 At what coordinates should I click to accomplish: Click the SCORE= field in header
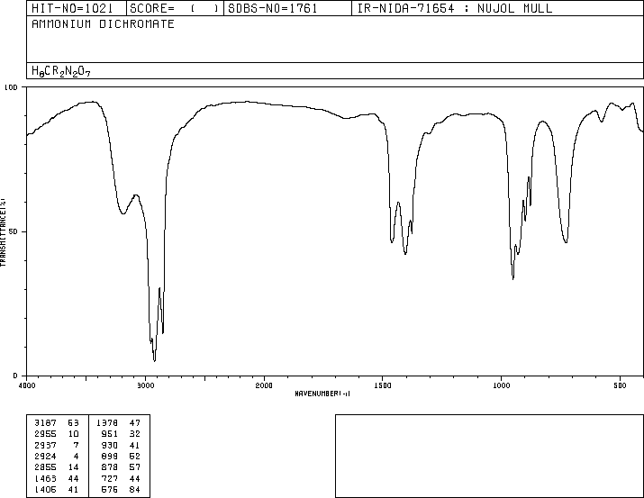point(174,8)
